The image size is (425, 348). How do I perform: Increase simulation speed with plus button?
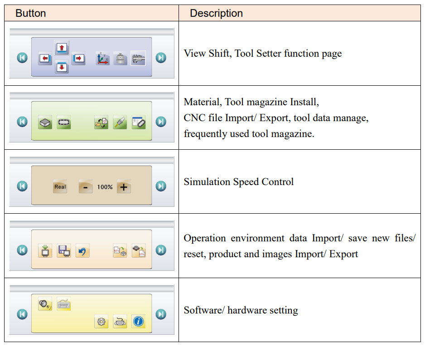pyautogui.click(x=124, y=186)
